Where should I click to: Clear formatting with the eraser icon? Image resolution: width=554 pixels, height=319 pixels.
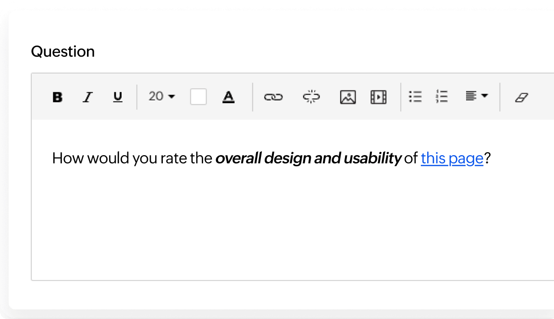pyautogui.click(x=521, y=97)
